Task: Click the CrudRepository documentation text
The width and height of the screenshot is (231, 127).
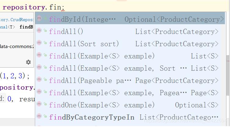Action: [17, 19]
